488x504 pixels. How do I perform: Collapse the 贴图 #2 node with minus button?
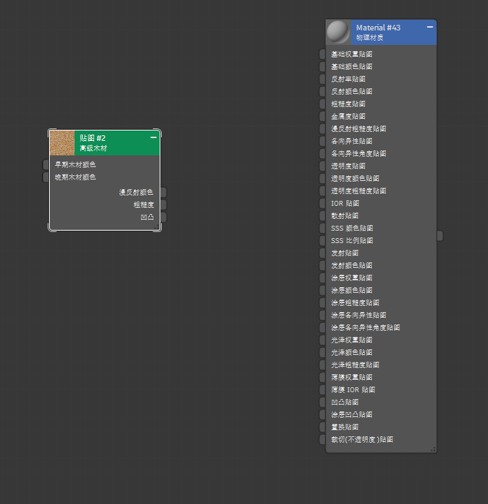click(x=153, y=137)
